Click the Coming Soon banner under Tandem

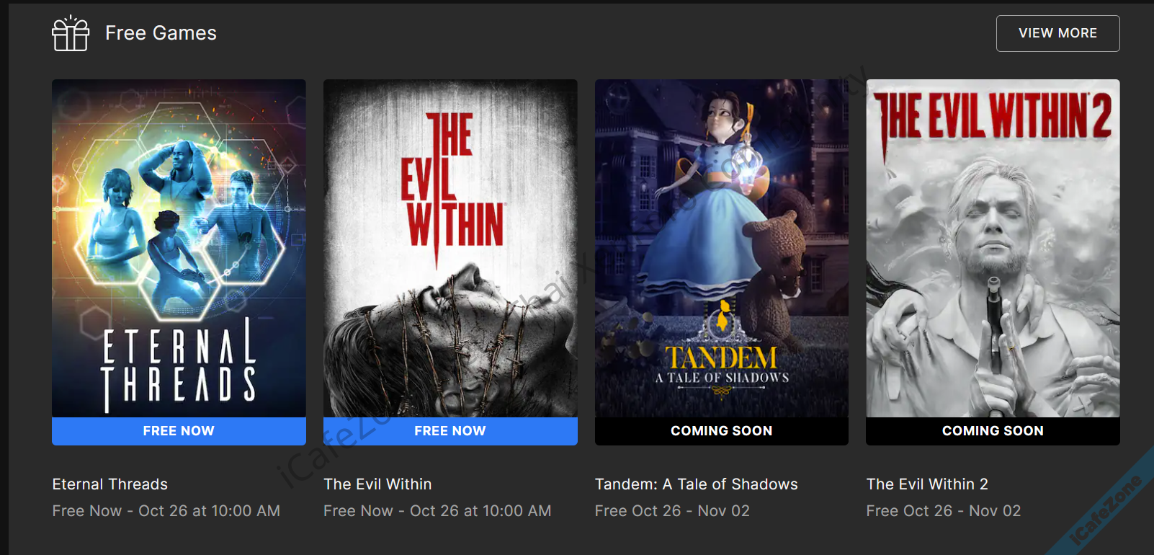(722, 431)
